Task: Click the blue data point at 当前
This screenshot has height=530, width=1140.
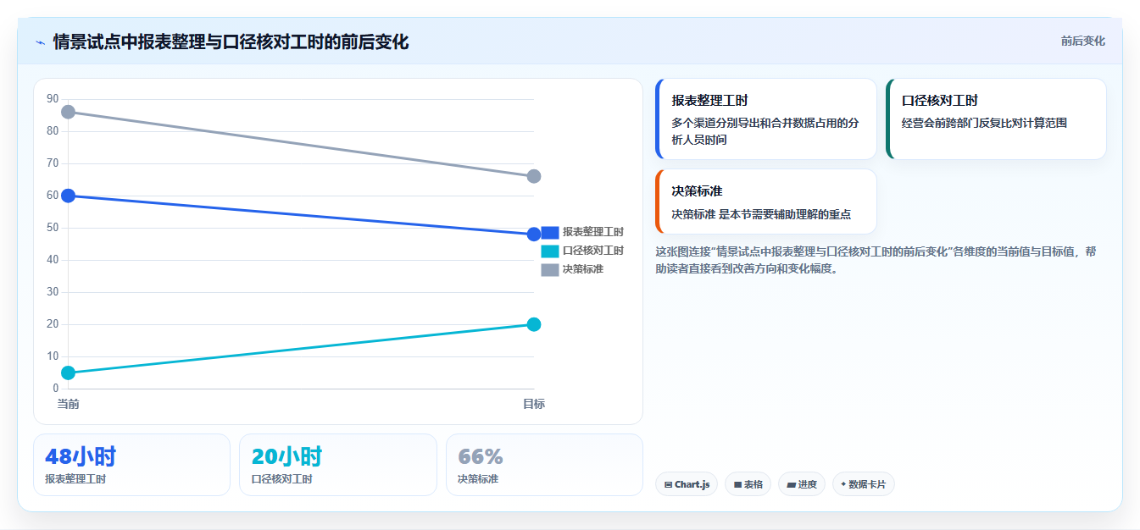Action: 68,196
